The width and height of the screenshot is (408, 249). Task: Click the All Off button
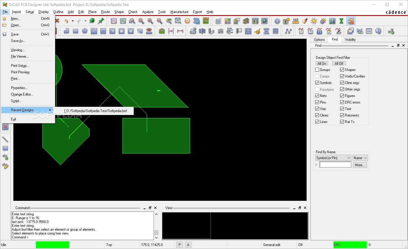tap(339, 64)
